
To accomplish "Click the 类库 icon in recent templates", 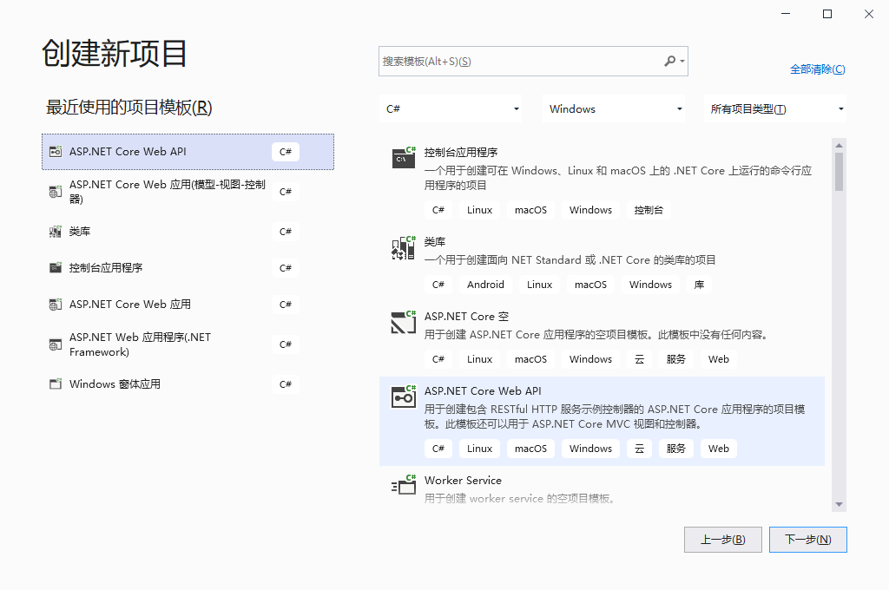I will (56, 232).
